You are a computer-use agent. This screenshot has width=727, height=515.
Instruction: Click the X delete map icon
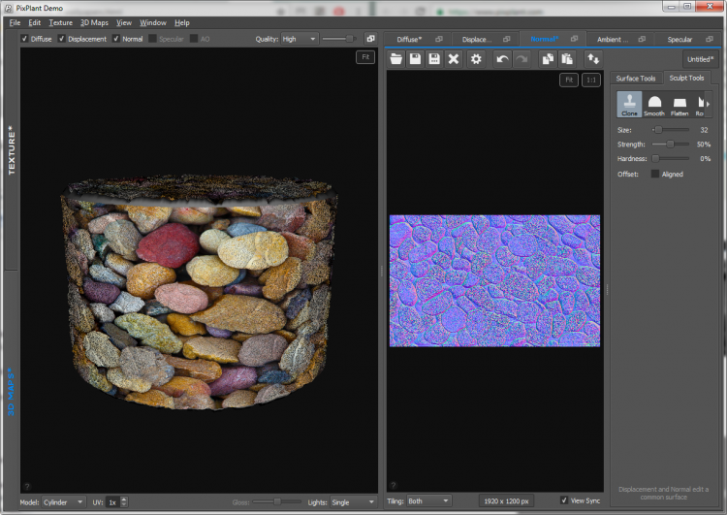(x=453, y=59)
